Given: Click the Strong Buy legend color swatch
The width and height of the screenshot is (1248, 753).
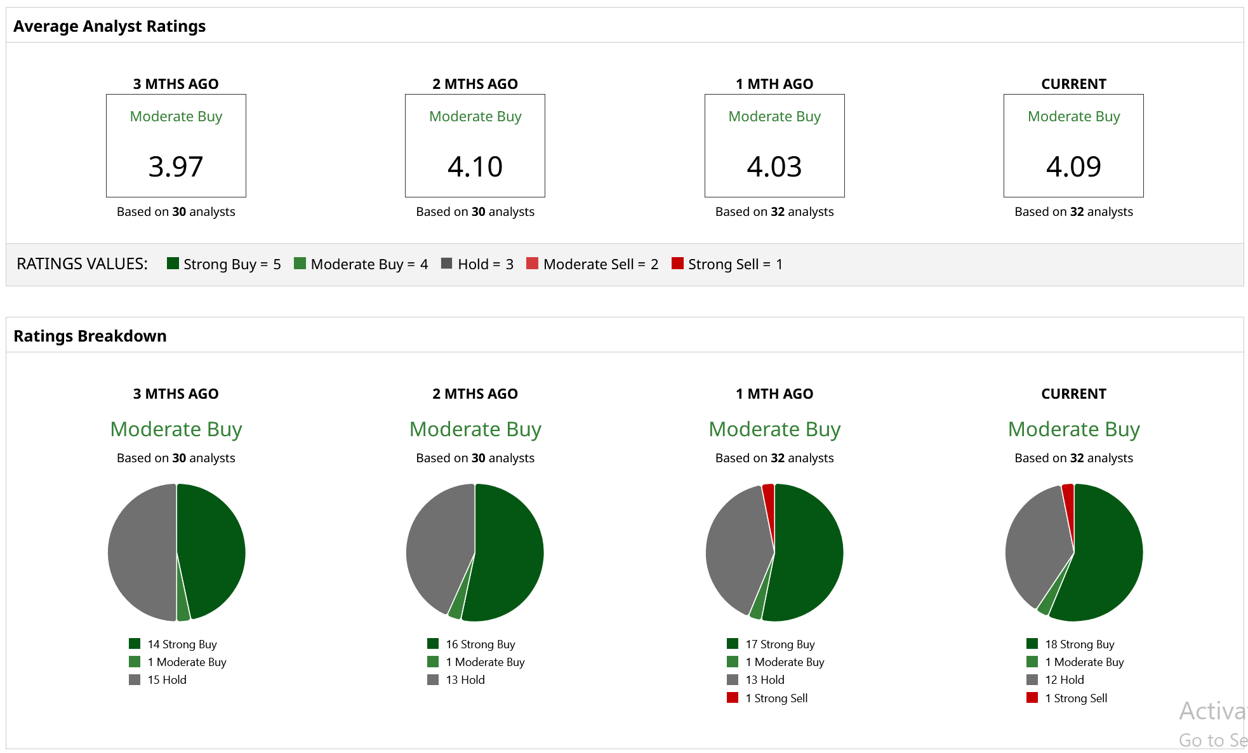Looking at the screenshot, I should [x=173, y=263].
